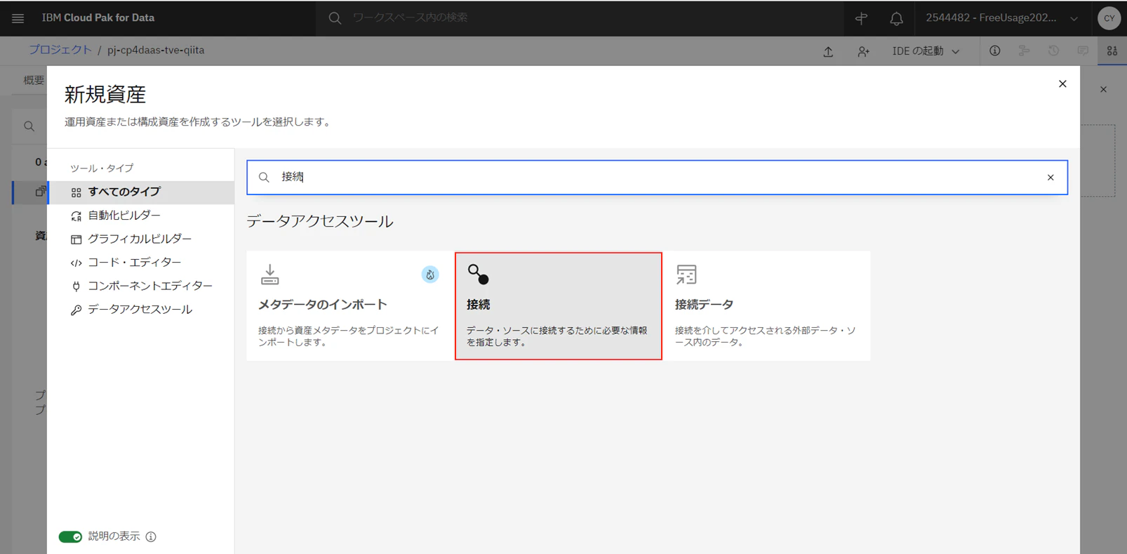This screenshot has width=1127, height=554.
Task: Open the IDE の起動 dropdown
Action: 926,51
